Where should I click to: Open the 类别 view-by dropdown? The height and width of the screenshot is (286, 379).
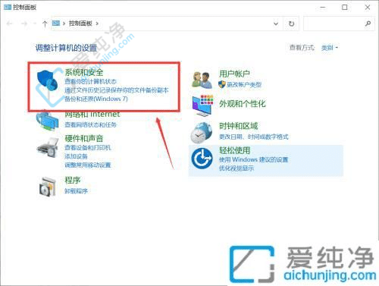coord(330,48)
